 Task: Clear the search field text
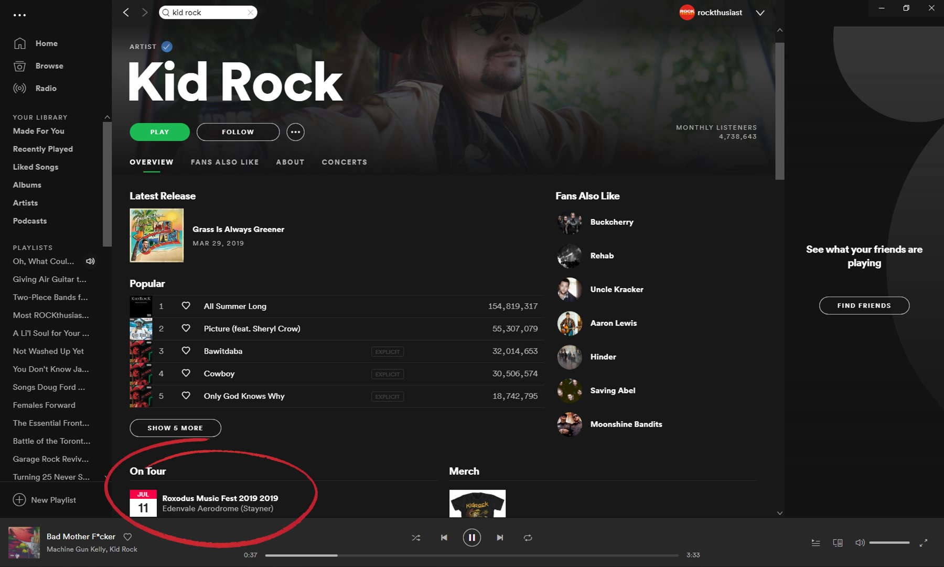[250, 12]
